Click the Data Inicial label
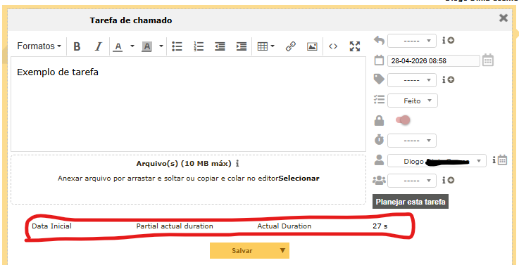Image resolution: width=519 pixels, height=265 pixels. click(x=51, y=226)
